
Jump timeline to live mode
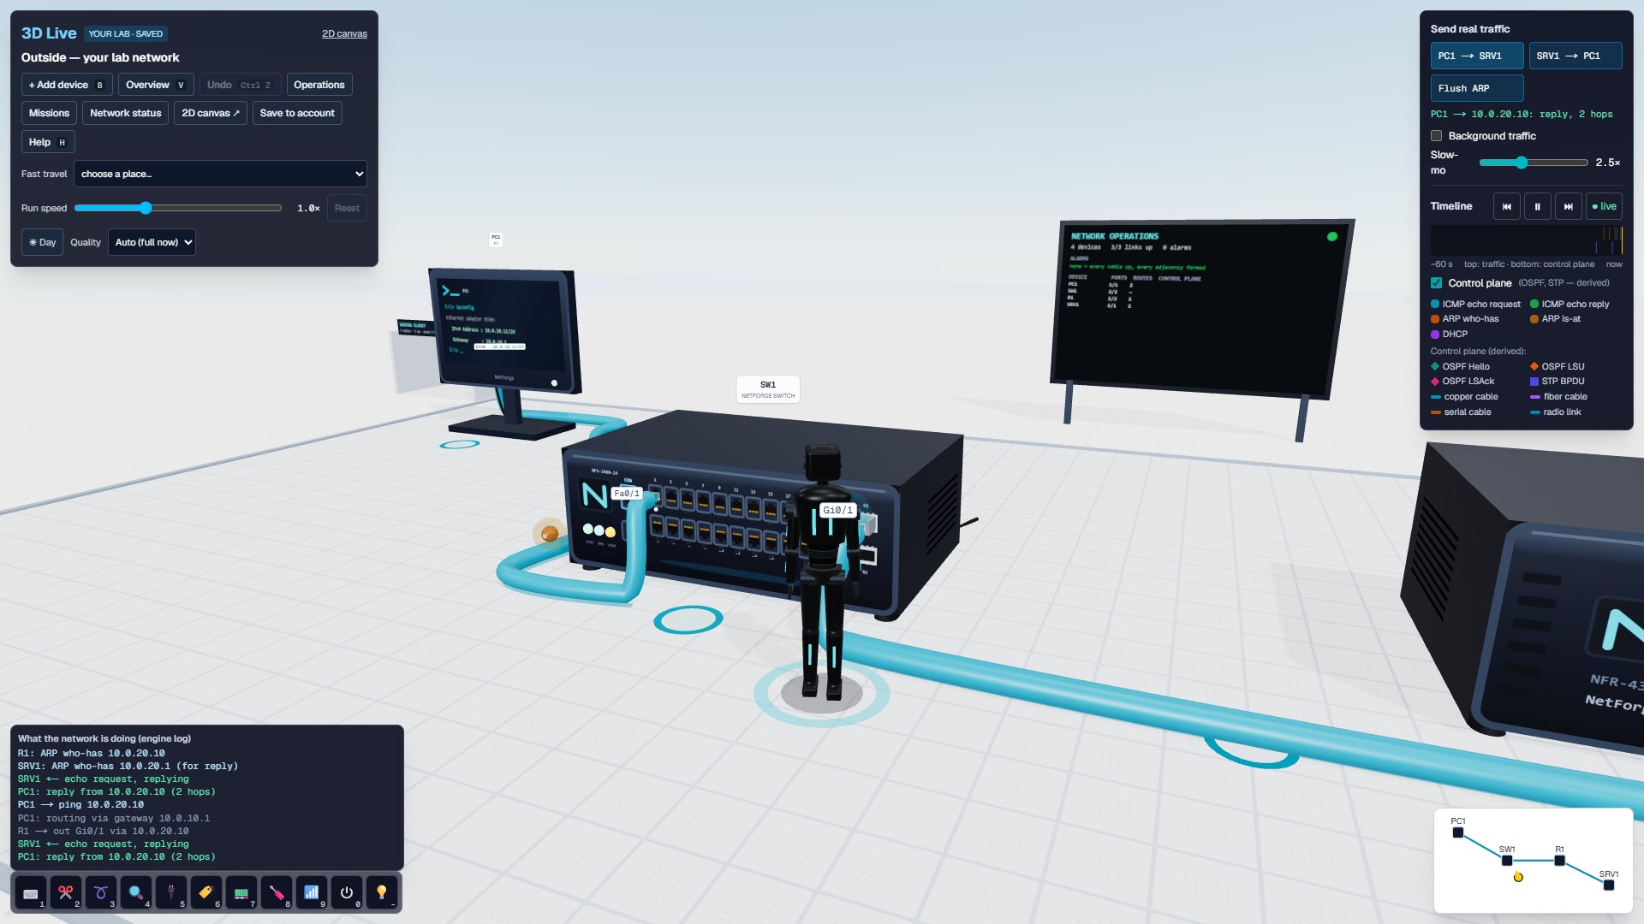1605,206
